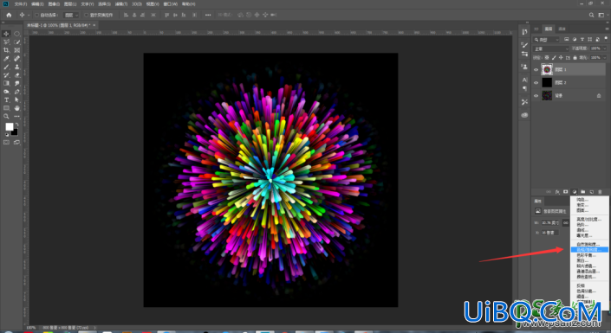This screenshot has width=611, height=333.
Task: Expand the edit toolbar ellipsis in toolbox
Action: [16, 116]
